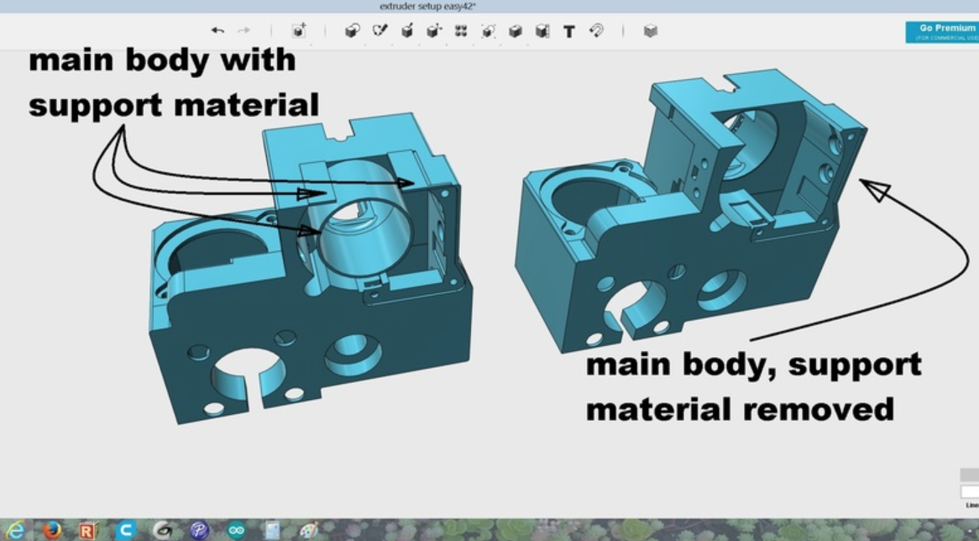Screen dimensions: 979x541
Task: Open the Primitives shapes menu
Action: click(352, 31)
